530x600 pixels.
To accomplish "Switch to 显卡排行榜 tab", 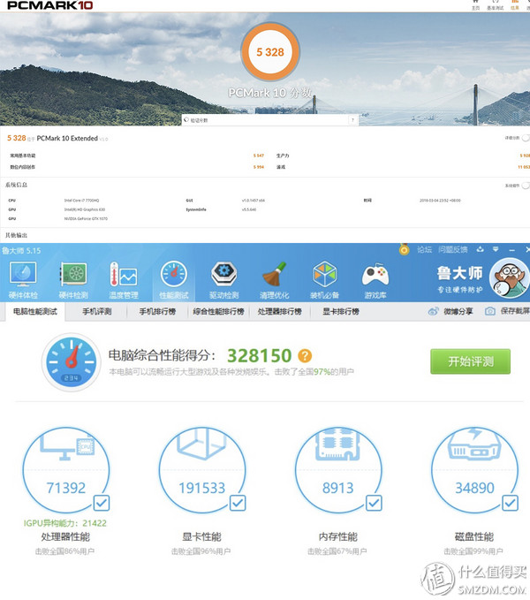I will [341, 311].
